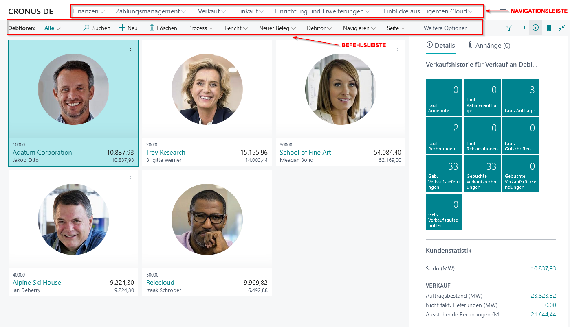This screenshot has width=570, height=327.
Task: Click Ian Deberry's profile photo
Action: [x=73, y=220]
